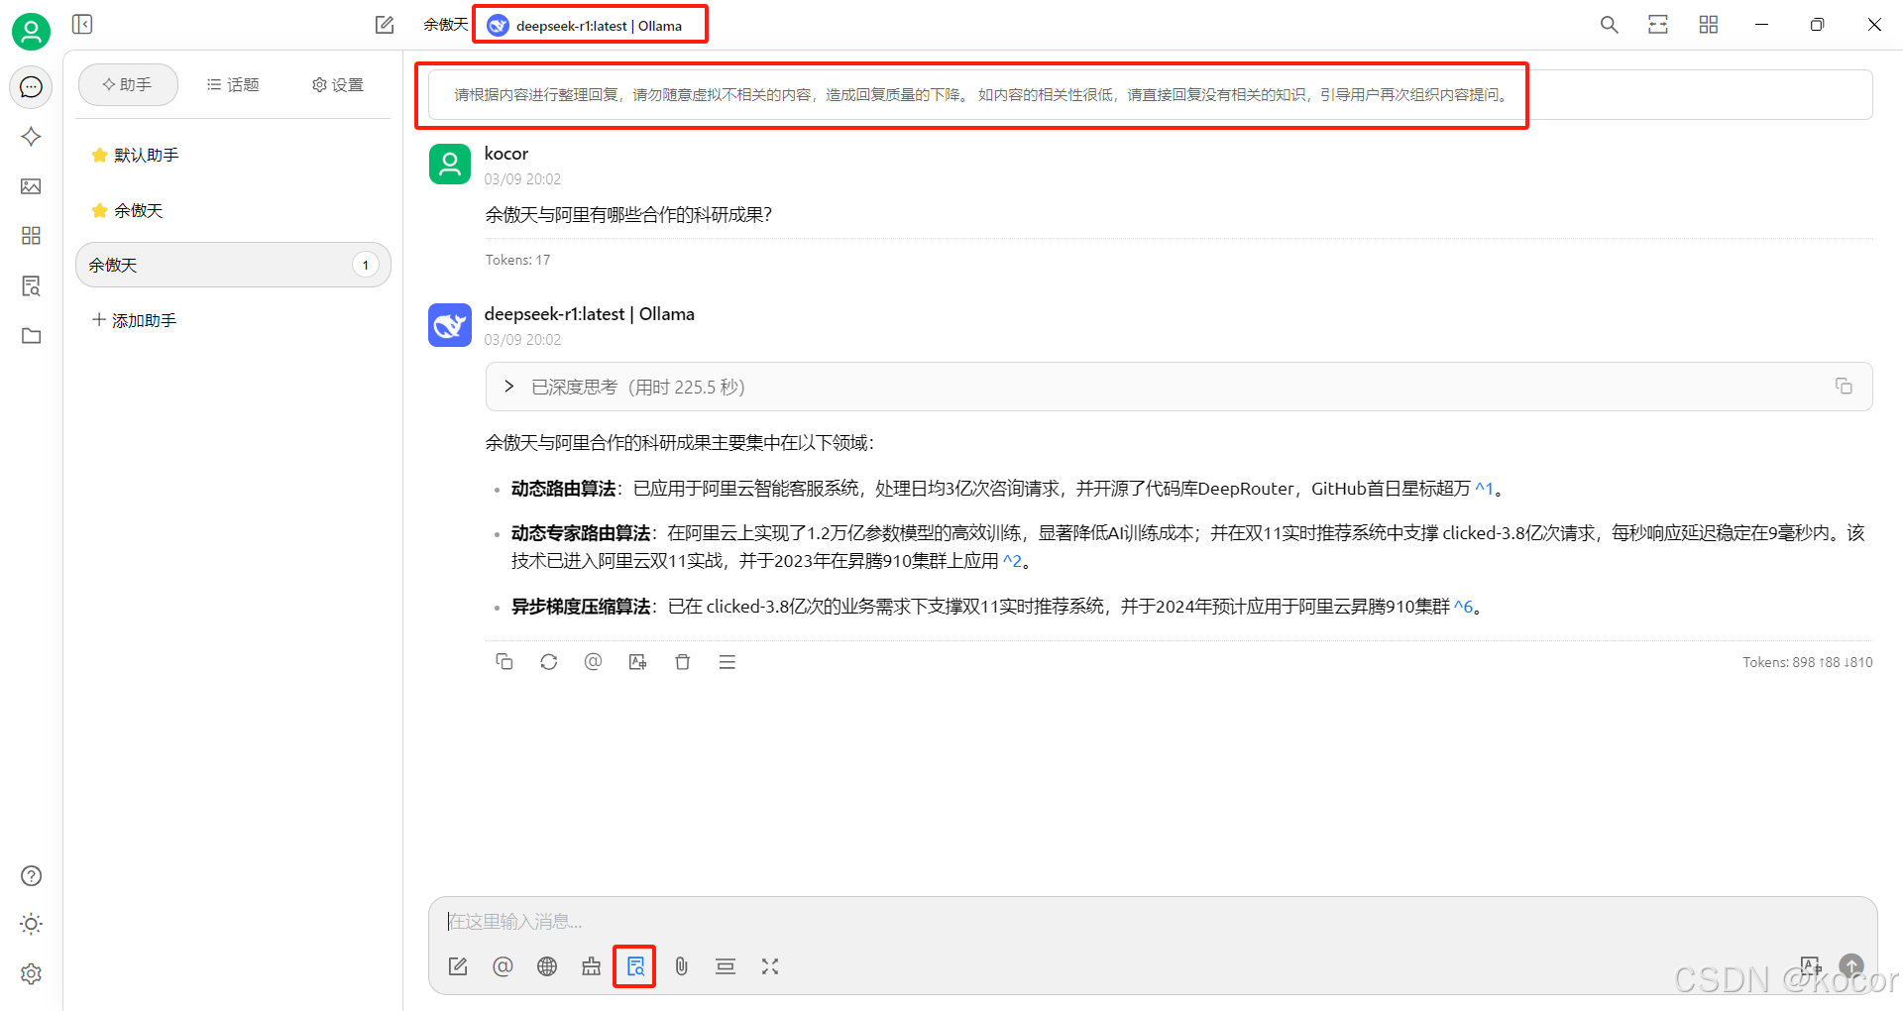Viewport: 1903px width, 1011px height.
Task: Copy the deep thinking content
Action: [x=1844, y=387]
